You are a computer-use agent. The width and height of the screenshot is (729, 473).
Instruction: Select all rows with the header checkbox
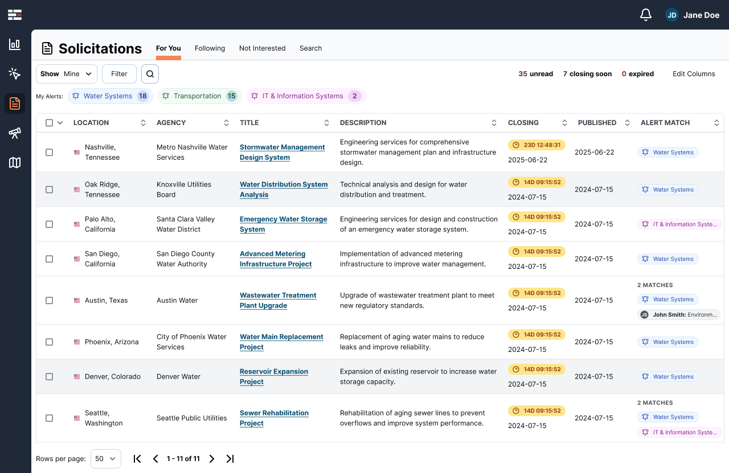pos(49,123)
